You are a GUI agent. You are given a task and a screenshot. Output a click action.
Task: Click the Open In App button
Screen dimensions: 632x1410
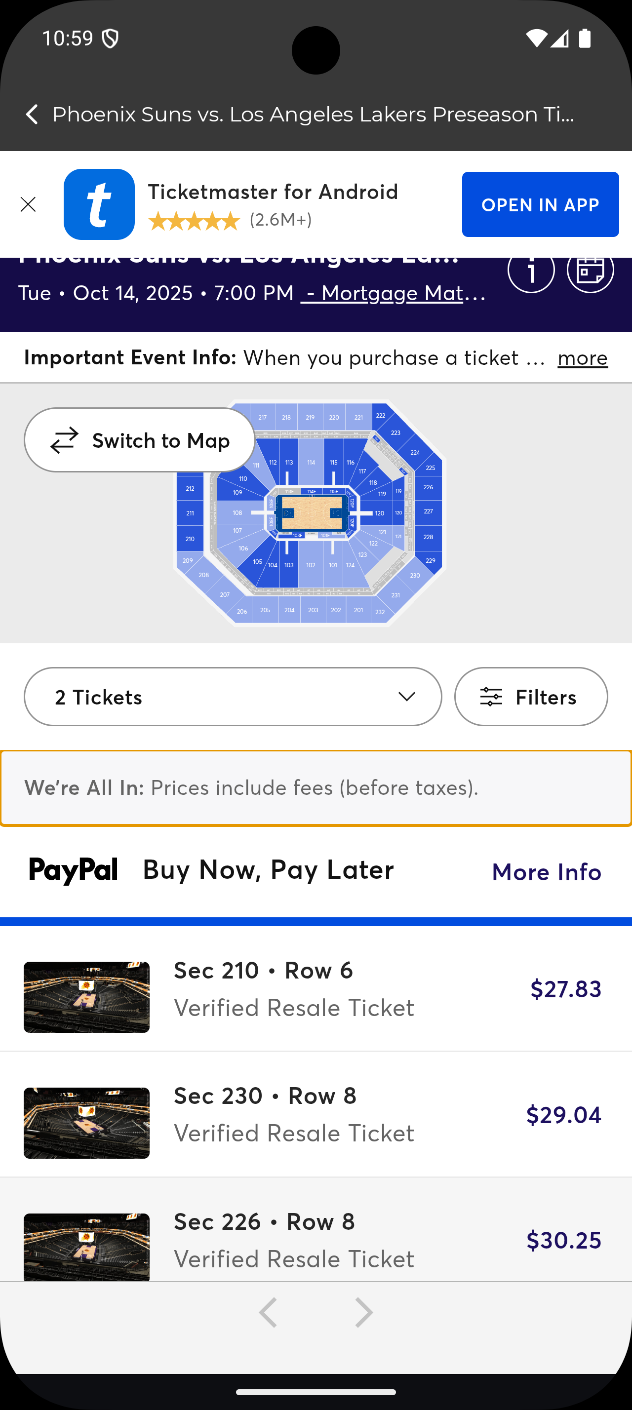(x=540, y=204)
